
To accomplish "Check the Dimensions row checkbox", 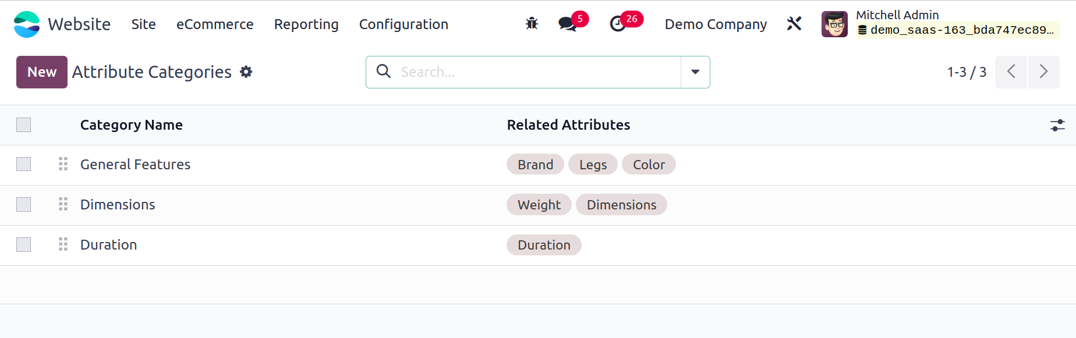I will tap(24, 205).
